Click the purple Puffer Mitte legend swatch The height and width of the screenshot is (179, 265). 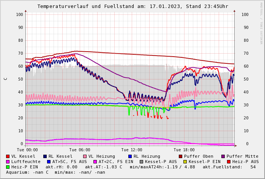pos(223,156)
